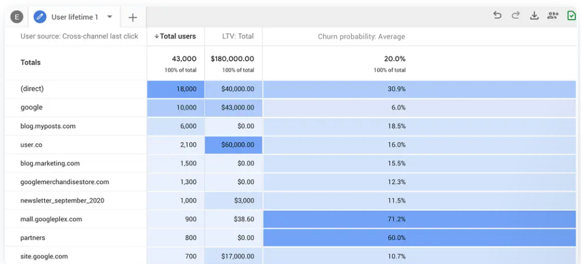Click the User source dimension header
The width and height of the screenshot is (581, 264).
coord(79,36)
